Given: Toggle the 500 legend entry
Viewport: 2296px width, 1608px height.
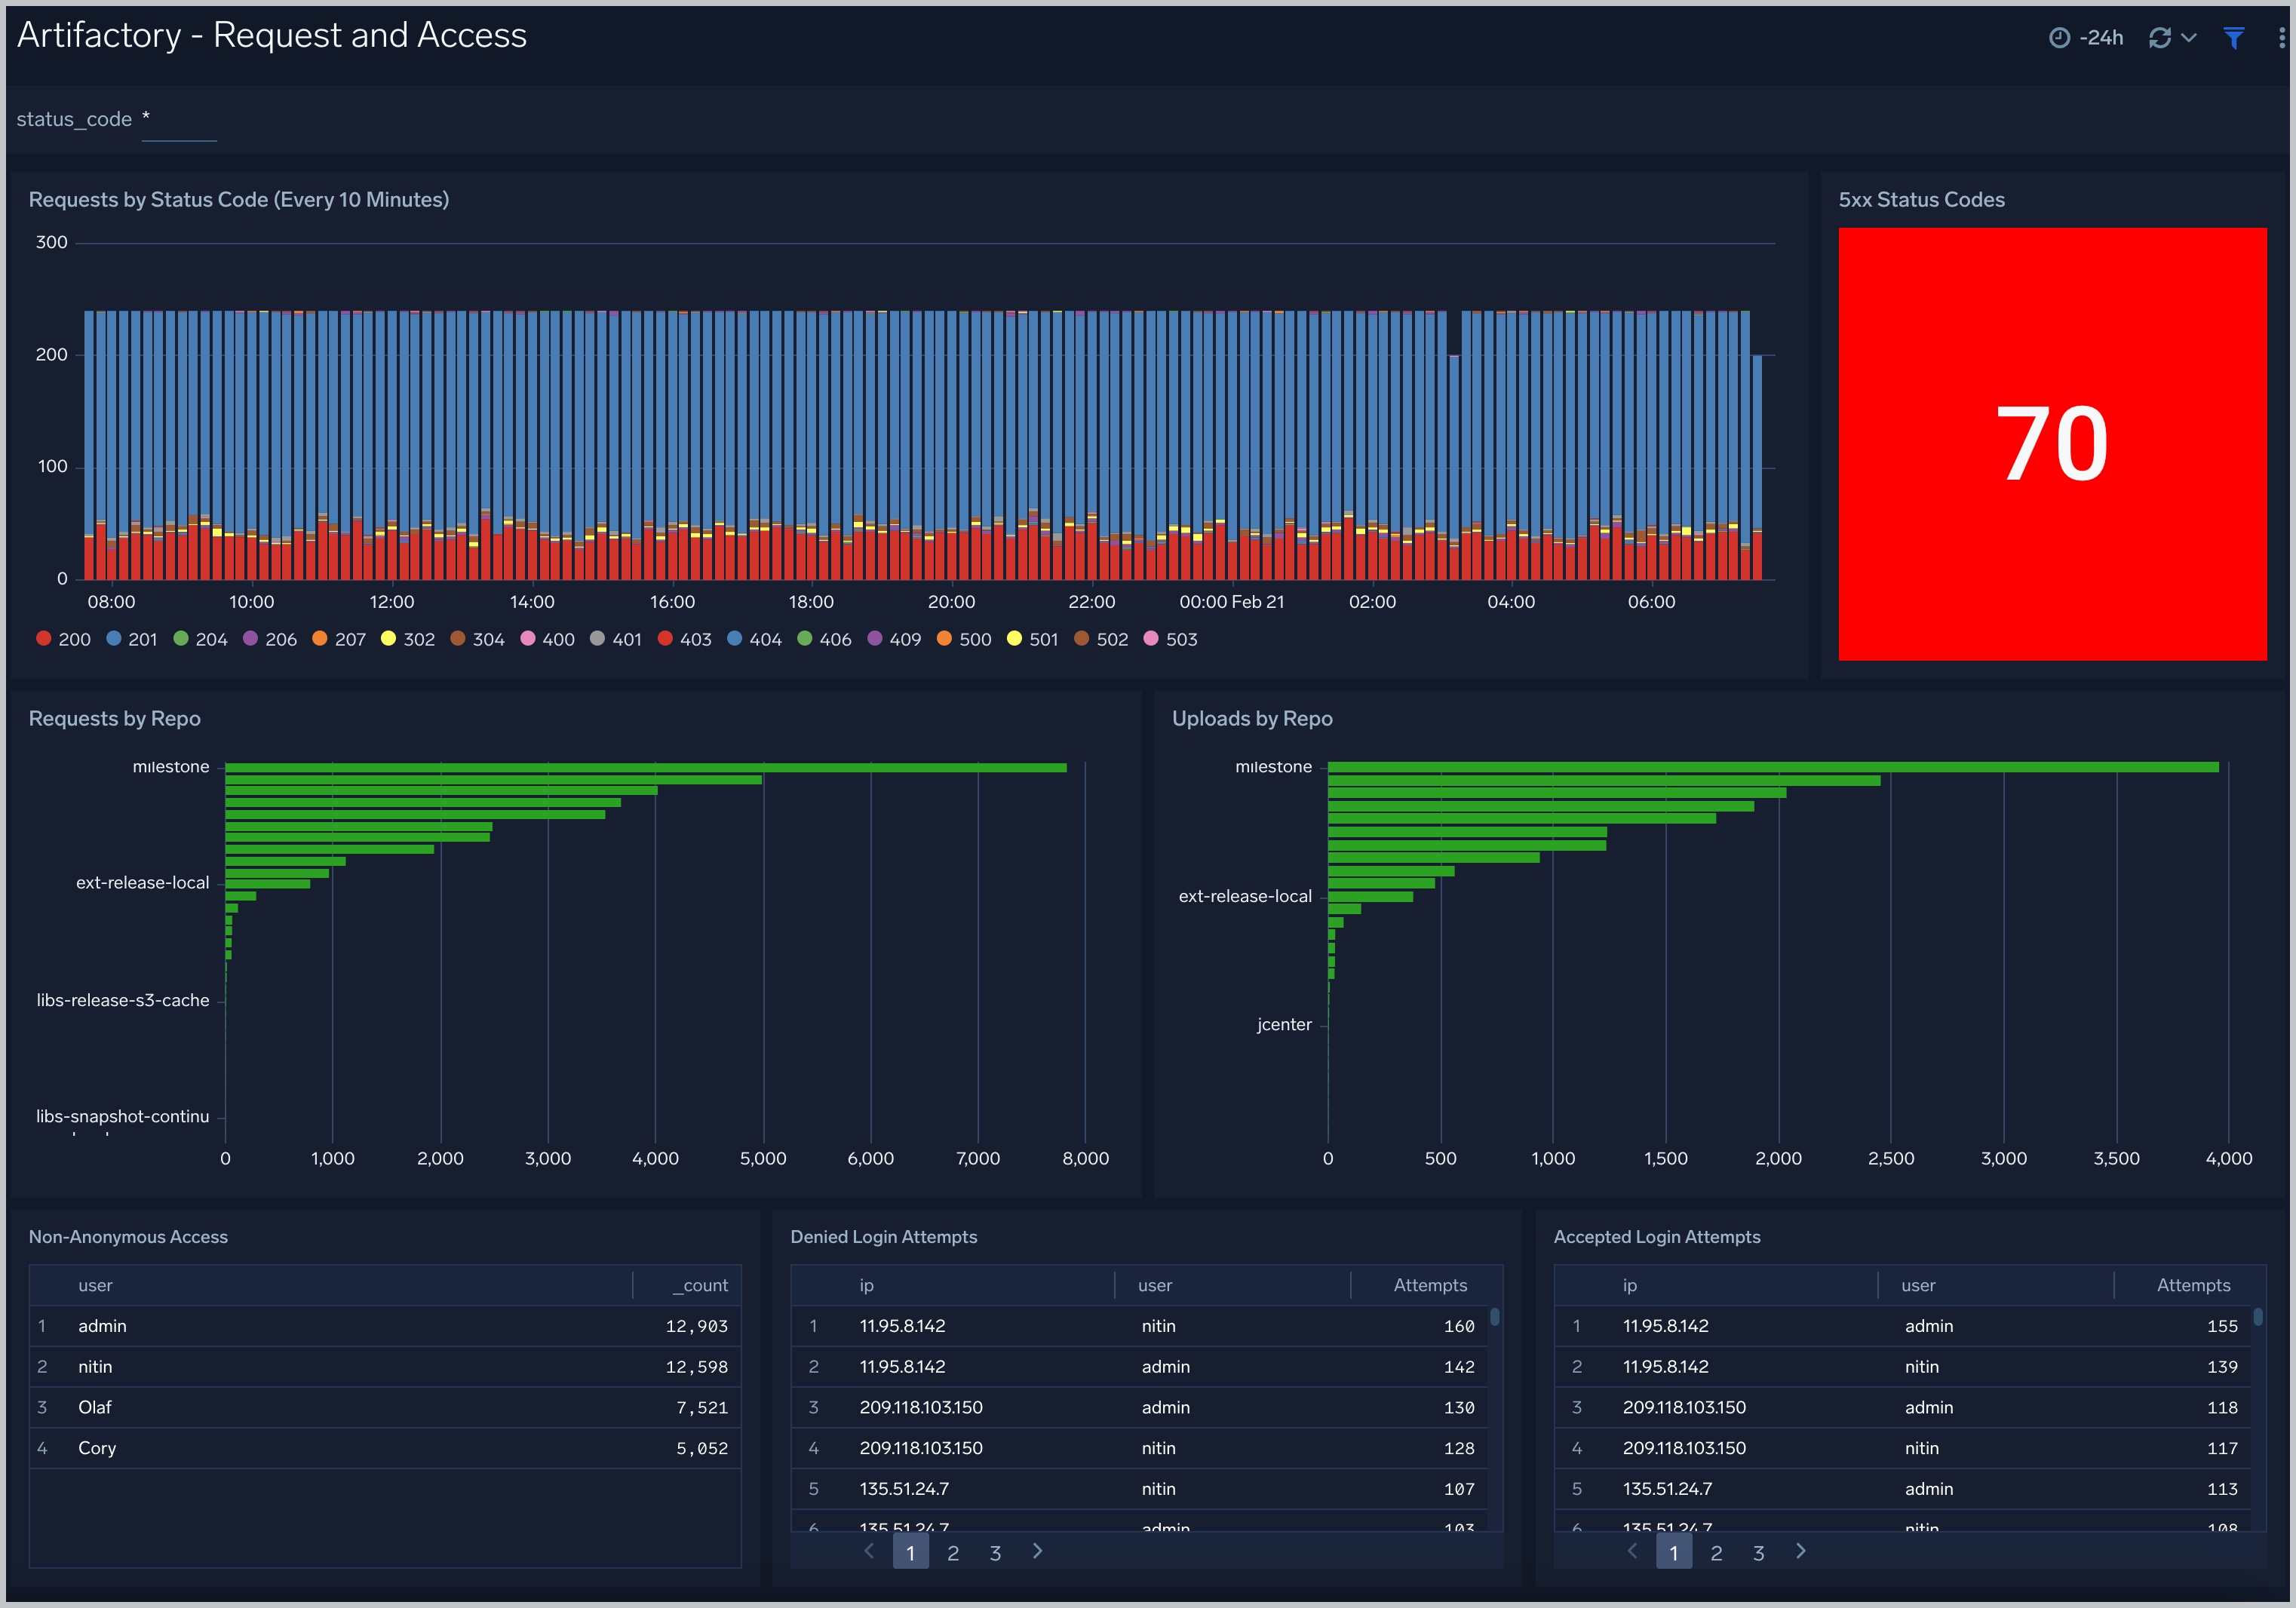Looking at the screenshot, I should click(x=964, y=639).
